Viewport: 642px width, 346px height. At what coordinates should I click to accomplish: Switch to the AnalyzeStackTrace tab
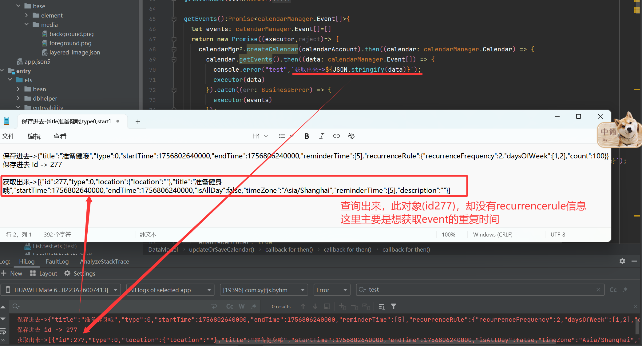pos(105,261)
